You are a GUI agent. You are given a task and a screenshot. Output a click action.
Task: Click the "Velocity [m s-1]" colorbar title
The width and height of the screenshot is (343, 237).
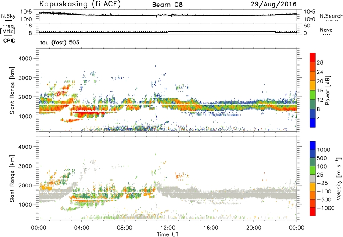[339, 178]
